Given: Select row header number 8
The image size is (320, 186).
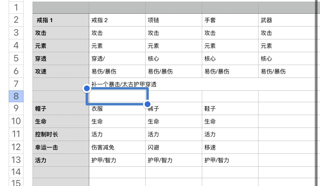Looking at the screenshot, I should [16, 96].
